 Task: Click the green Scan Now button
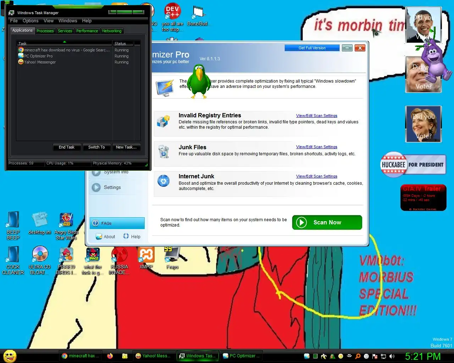click(327, 222)
